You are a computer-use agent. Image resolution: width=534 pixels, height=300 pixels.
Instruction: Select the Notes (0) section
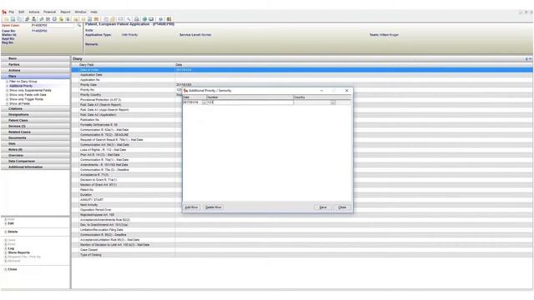(x=35, y=149)
